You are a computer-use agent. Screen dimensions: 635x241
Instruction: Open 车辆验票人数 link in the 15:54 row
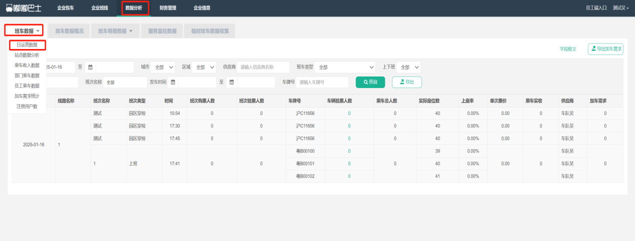pyautogui.click(x=349, y=113)
